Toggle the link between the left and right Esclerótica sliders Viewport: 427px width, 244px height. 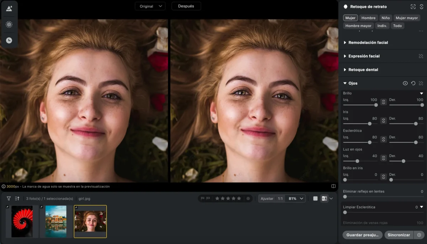click(384, 139)
